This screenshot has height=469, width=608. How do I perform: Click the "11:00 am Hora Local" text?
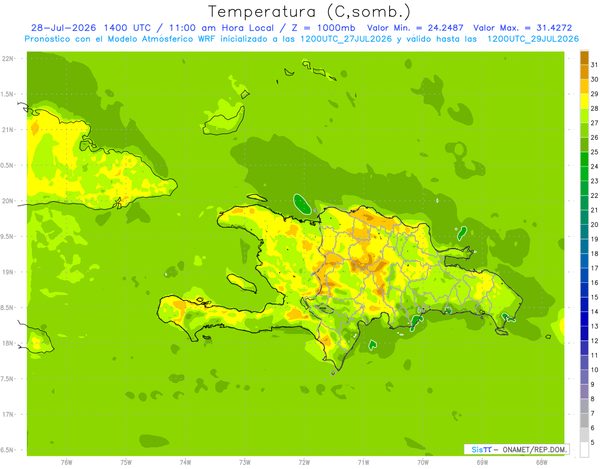221,28
